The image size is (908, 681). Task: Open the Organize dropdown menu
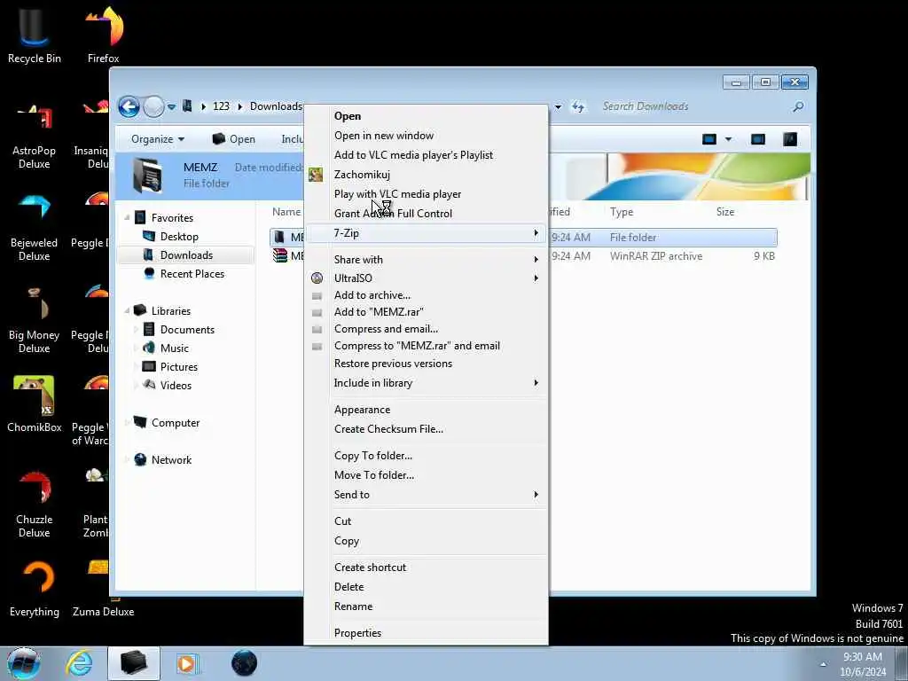(x=158, y=139)
